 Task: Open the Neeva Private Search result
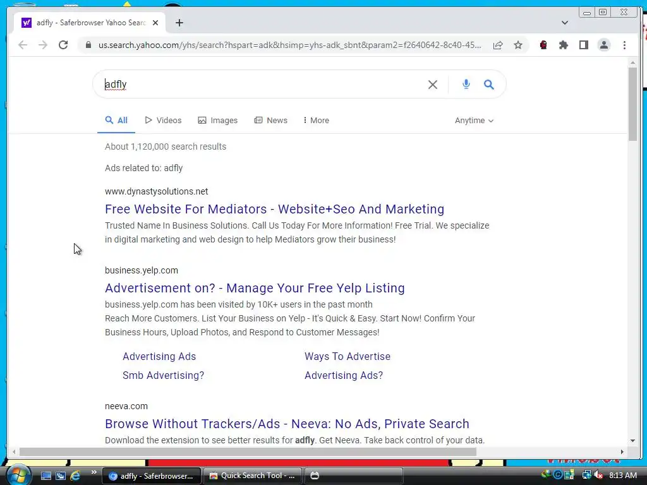pos(287,424)
